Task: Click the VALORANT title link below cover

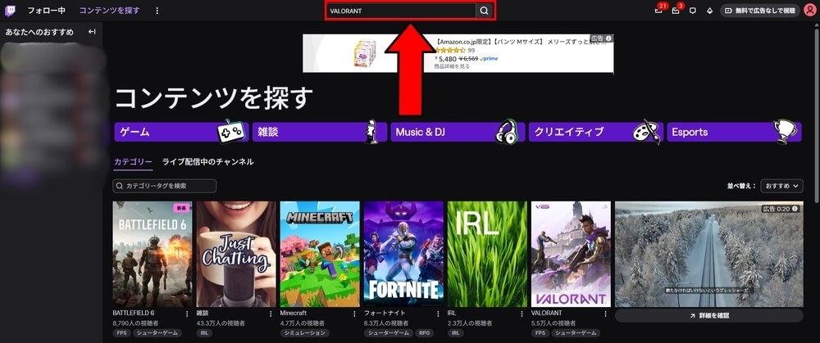Action: pos(546,314)
